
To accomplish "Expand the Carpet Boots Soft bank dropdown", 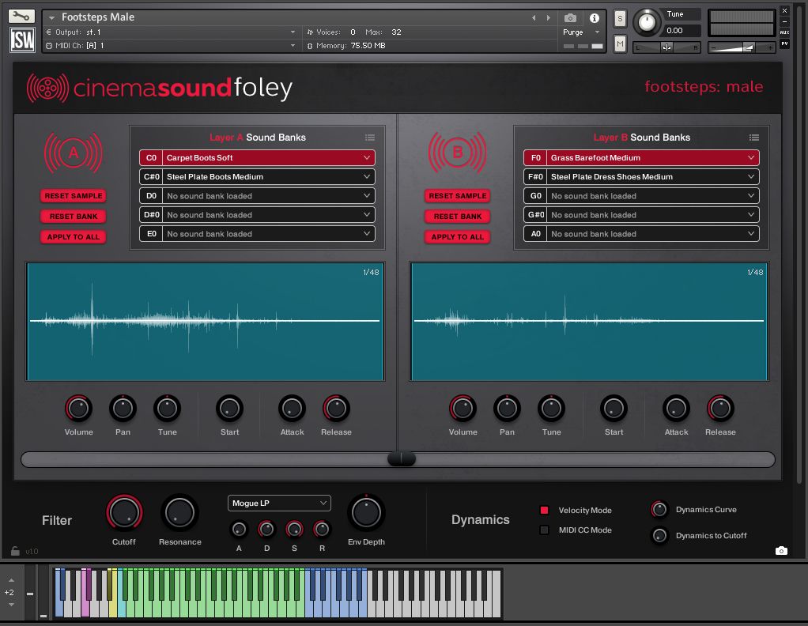I will point(366,158).
